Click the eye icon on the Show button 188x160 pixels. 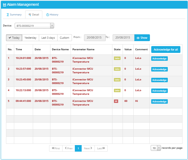point(138,38)
